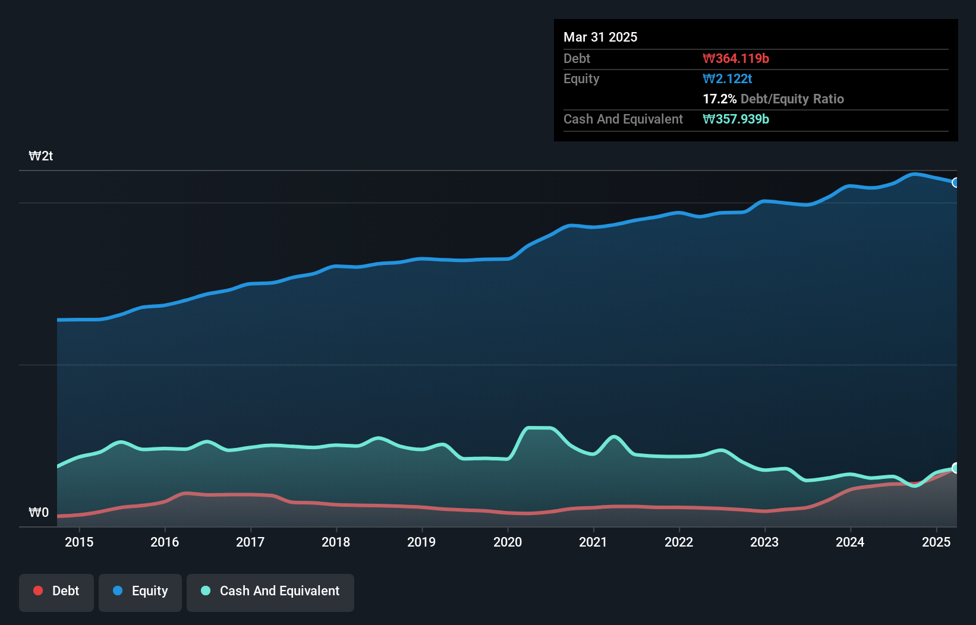Toggle the Cash And Equivalent legend button

tap(270, 592)
